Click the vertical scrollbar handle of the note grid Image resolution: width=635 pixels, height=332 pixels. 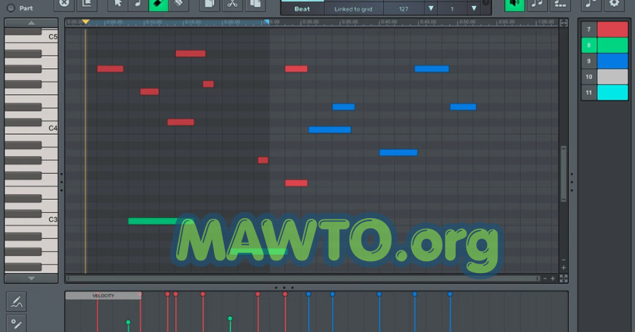tap(563, 174)
